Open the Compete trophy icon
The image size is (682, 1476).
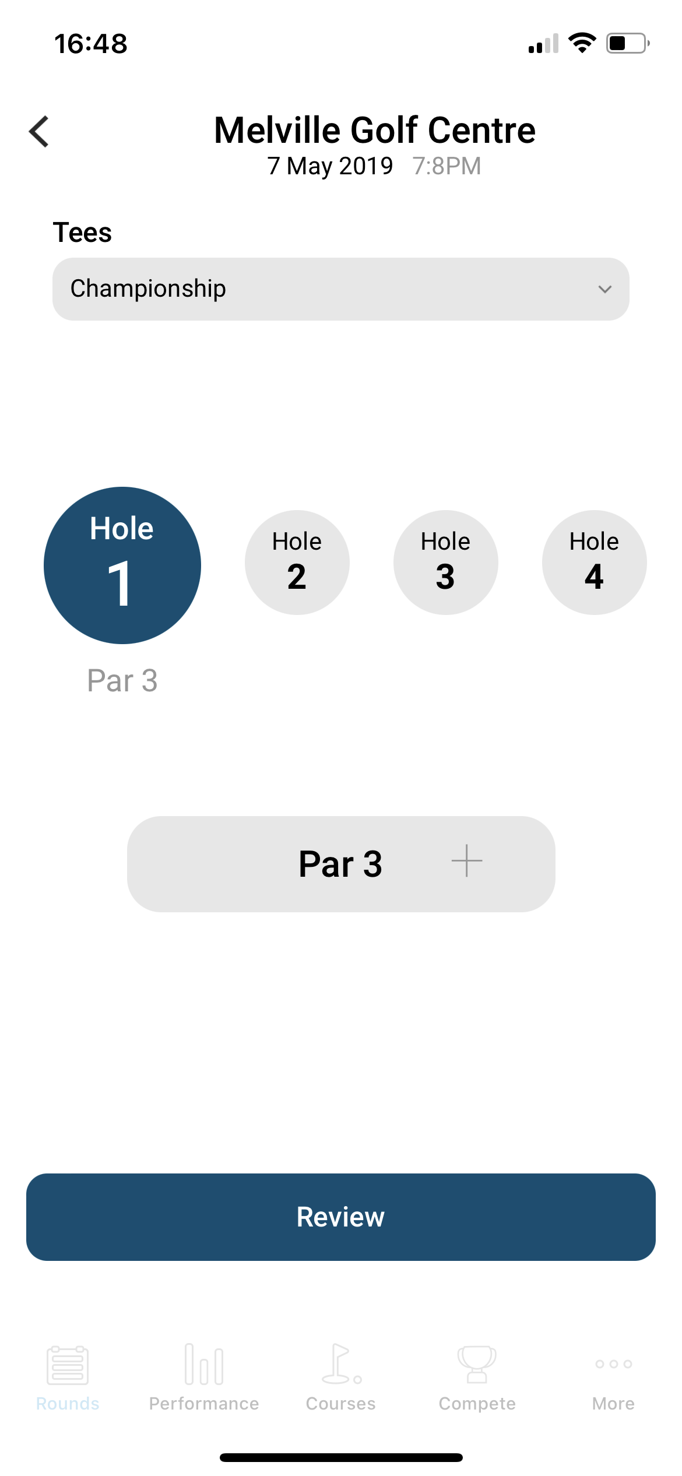(x=477, y=1364)
